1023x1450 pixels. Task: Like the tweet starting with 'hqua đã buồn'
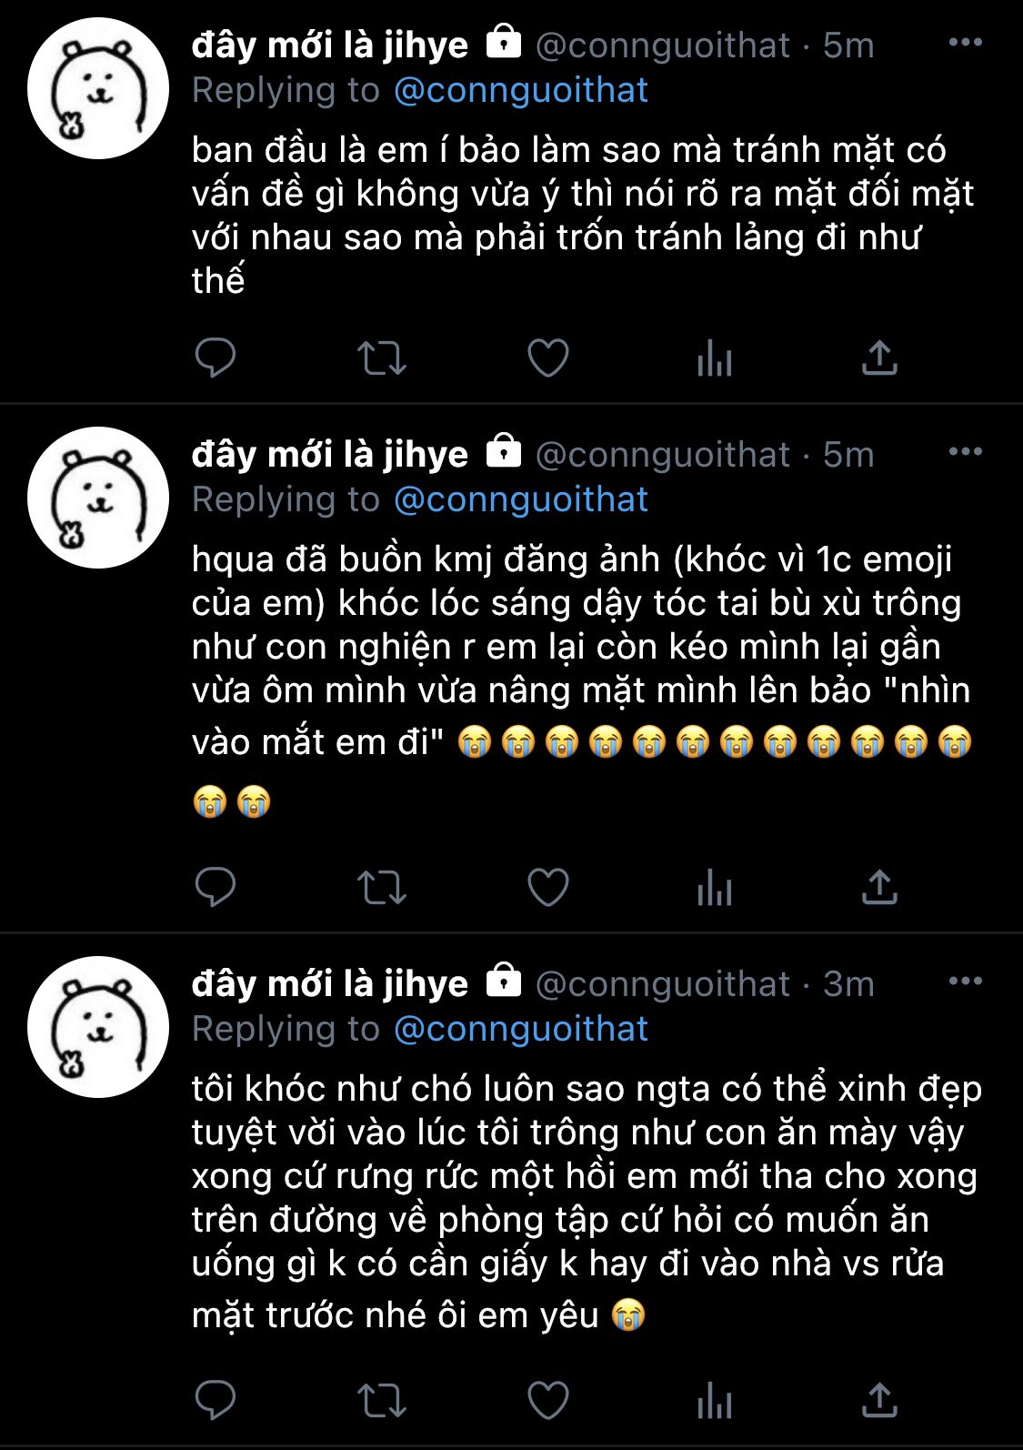point(548,887)
